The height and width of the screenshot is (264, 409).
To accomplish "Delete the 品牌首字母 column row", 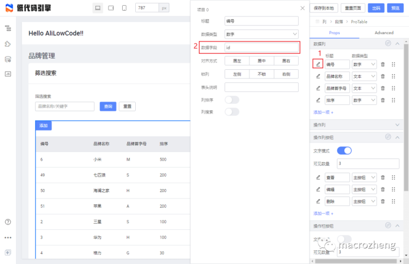I will 383,88.
